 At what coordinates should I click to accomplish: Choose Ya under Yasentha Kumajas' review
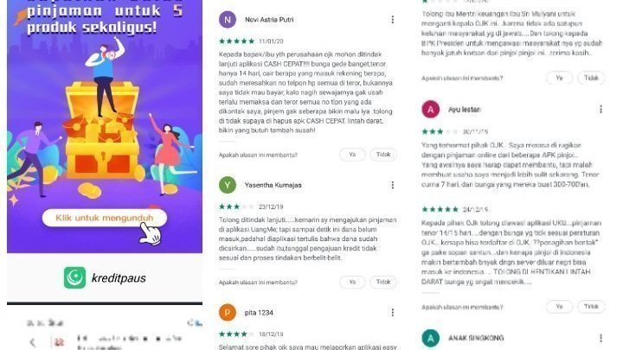click(352, 282)
